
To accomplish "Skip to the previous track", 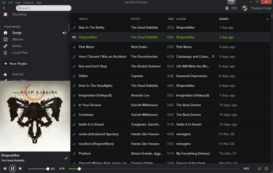I will click(5, 168).
